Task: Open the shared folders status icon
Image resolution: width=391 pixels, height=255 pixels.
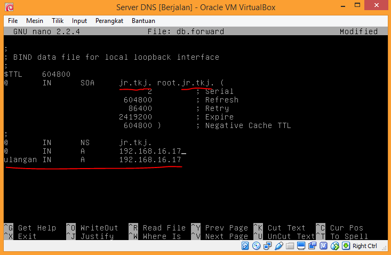Action: 290,246
